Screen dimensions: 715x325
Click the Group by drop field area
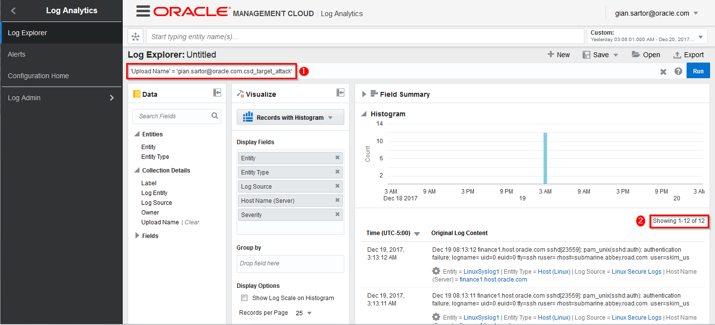[290, 263]
